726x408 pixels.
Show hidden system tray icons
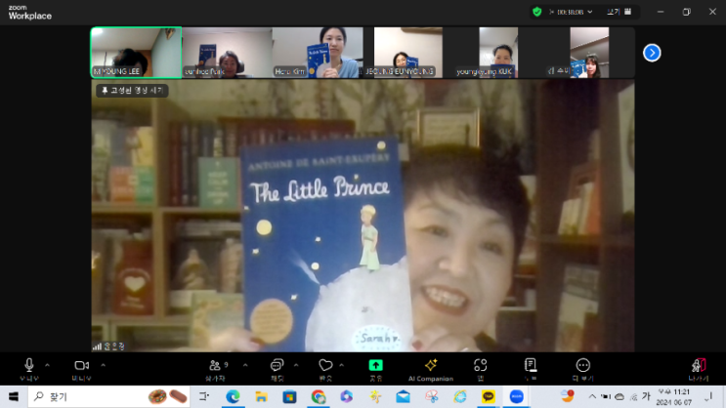tap(592, 397)
